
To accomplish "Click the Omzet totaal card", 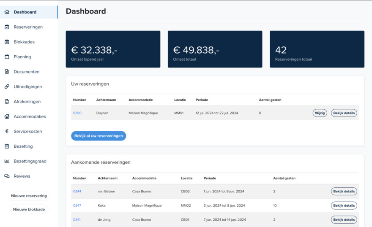I will tap(215, 49).
